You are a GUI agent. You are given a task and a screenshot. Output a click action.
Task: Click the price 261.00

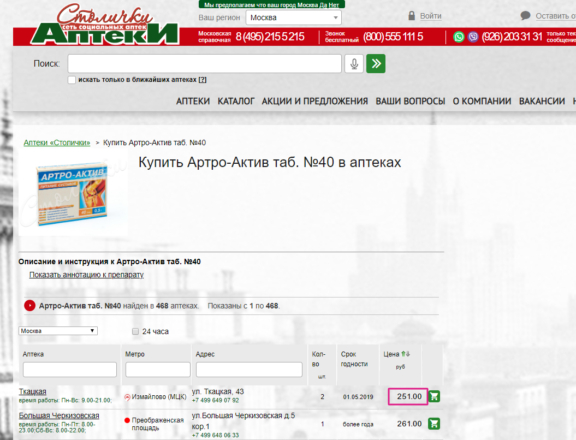(409, 424)
